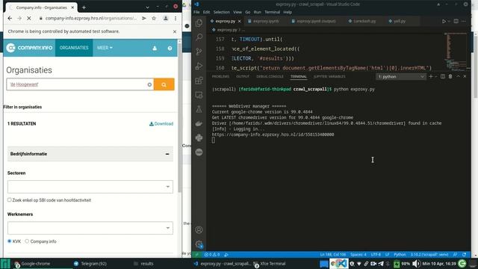The width and height of the screenshot is (478, 269).
Task: Click the Download link in results
Action: point(161,123)
